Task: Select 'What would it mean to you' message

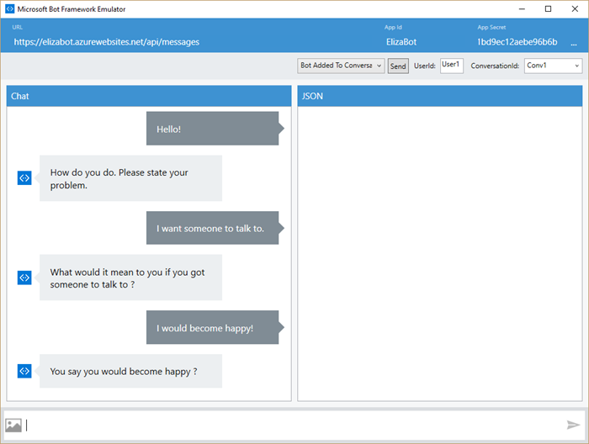Action: point(130,277)
